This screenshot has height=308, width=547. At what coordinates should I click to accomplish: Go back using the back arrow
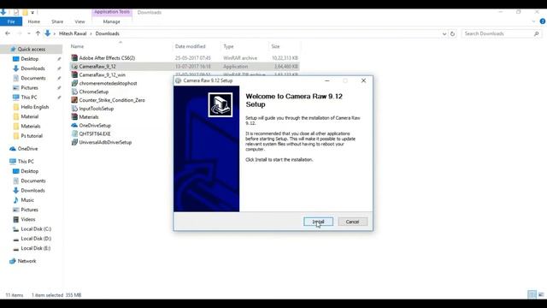point(8,33)
